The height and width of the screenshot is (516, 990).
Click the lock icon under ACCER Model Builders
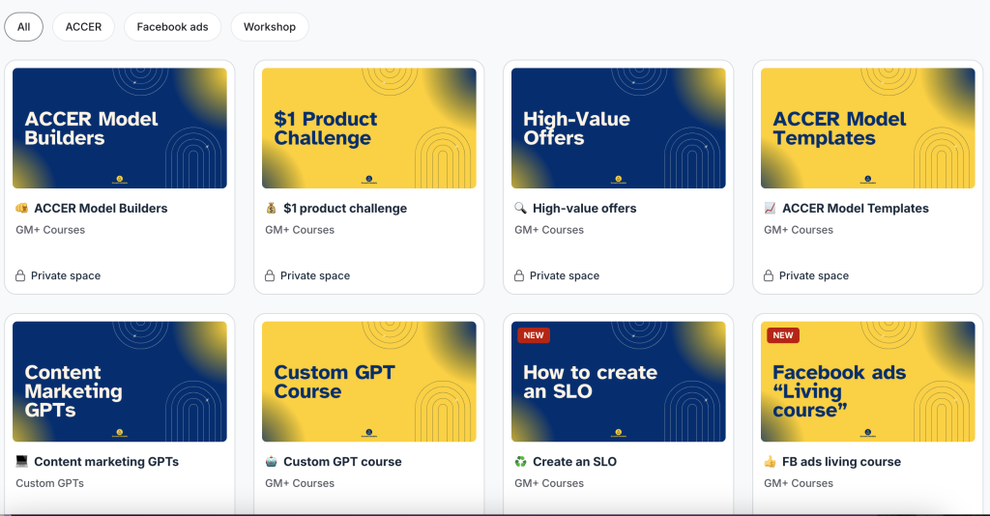[x=20, y=276]
